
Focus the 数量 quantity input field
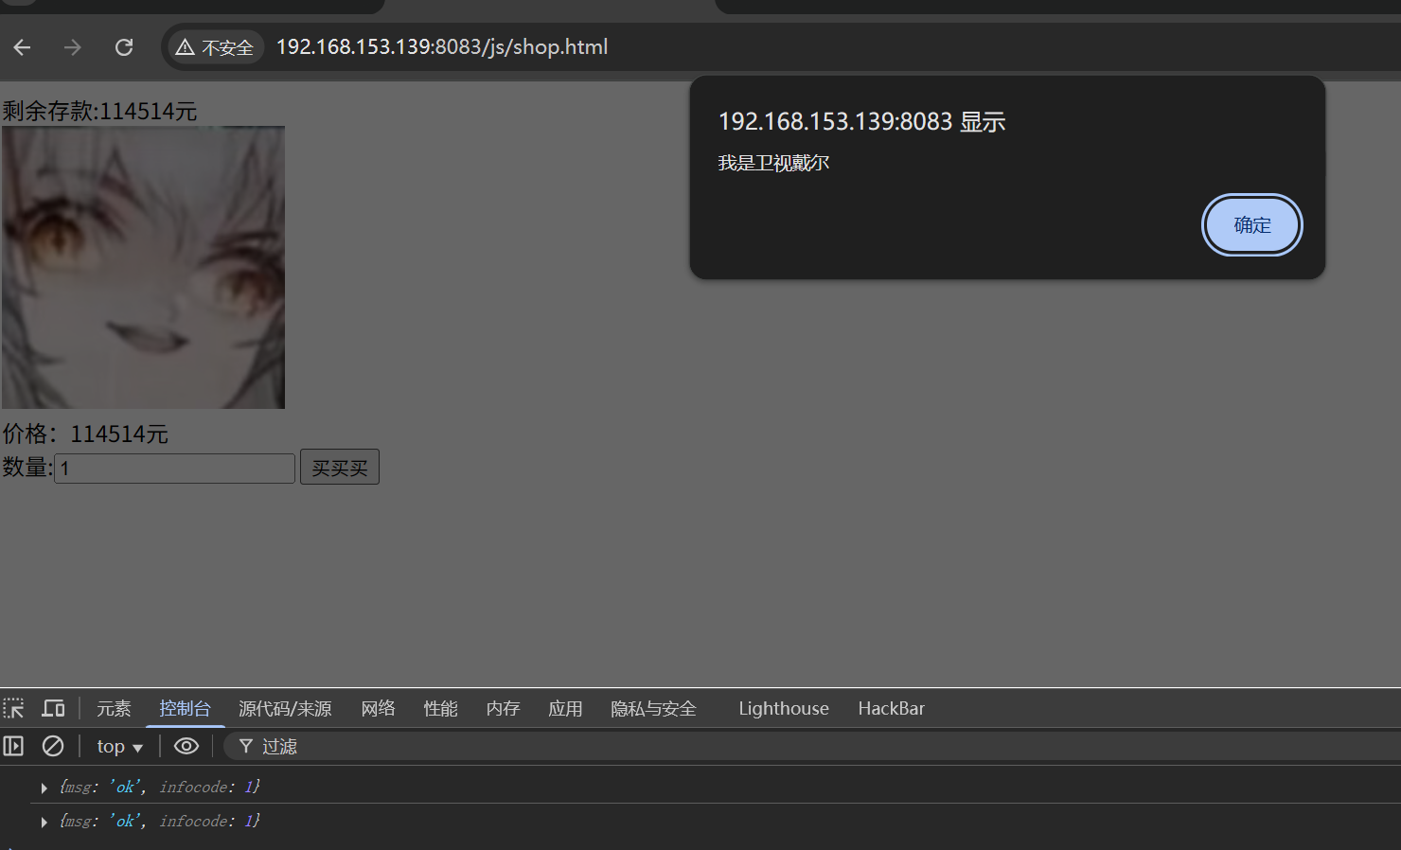175,469
